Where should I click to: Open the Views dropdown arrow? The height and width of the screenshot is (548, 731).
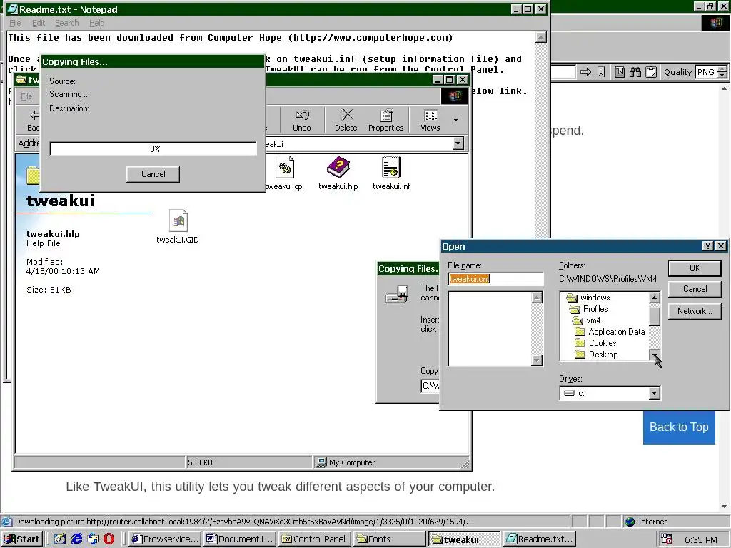455,120
